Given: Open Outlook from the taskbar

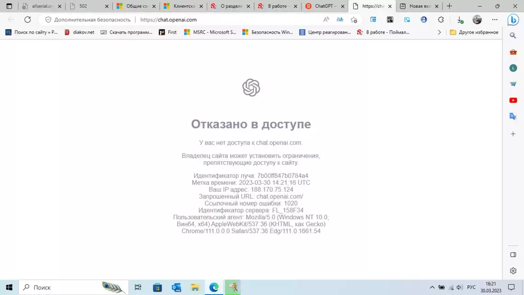Looking at the screenshot, I should click(176, 287).
